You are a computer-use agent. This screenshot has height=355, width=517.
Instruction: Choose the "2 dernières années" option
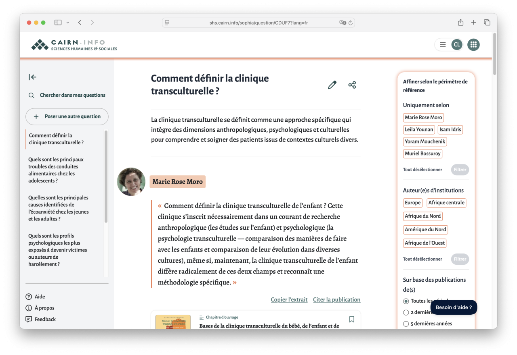click(406, 312)
